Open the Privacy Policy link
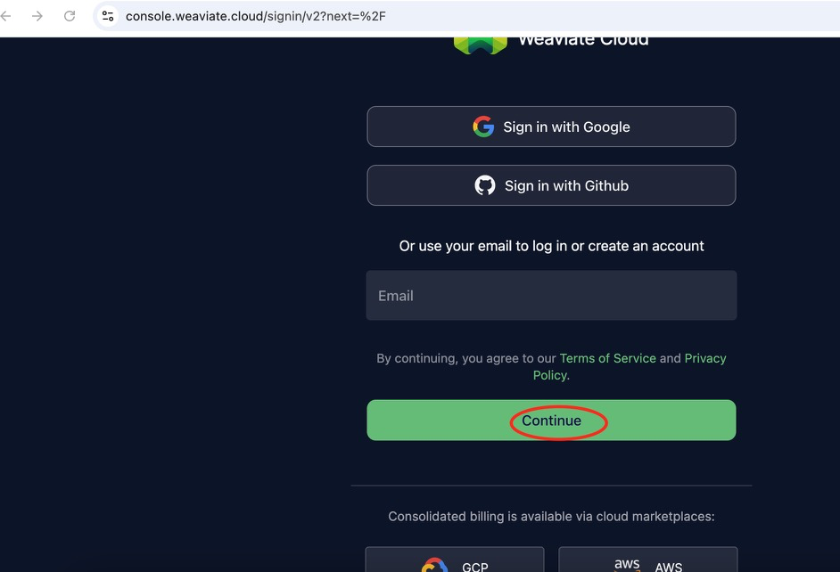840x572 pixels. (705, 357)
